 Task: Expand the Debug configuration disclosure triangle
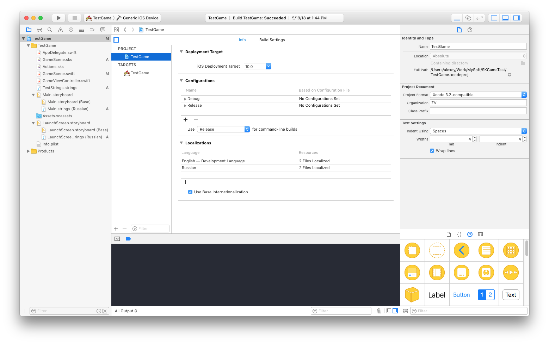(185, 99)
